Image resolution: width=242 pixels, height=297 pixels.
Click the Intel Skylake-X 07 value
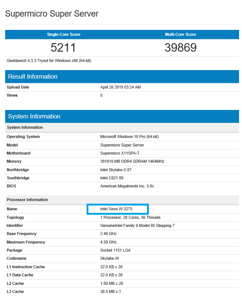click(x=116, y=170)
